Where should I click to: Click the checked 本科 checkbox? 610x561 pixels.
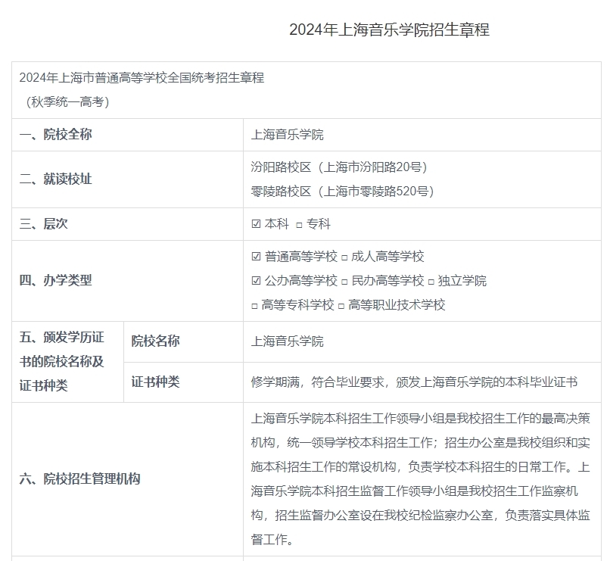coord(256,225)
